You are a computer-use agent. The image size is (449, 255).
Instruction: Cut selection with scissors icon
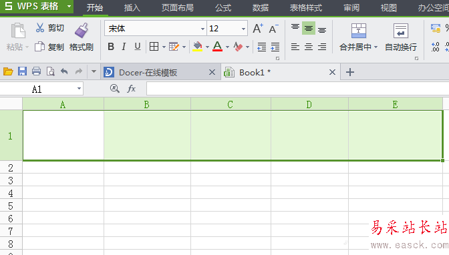[x=40, y=28]
